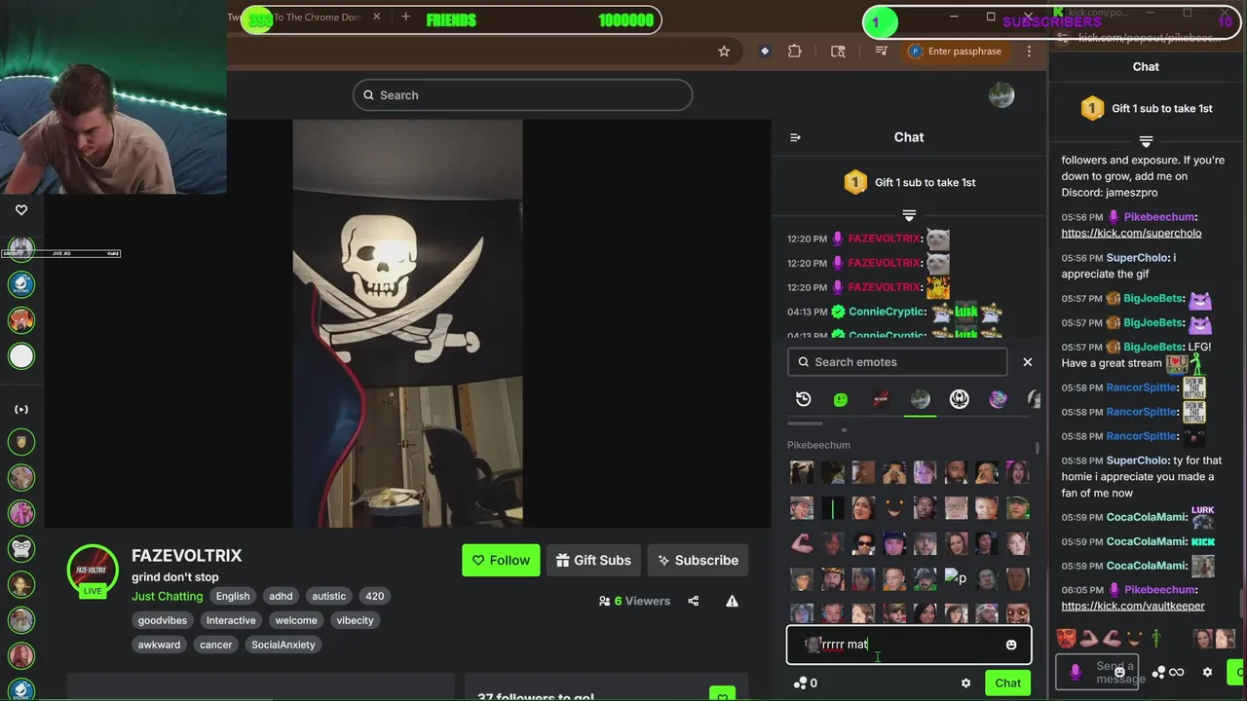Open the browser extensions puzzle icon
Viewport: 1247px width, 701px height.
point(795,52)
